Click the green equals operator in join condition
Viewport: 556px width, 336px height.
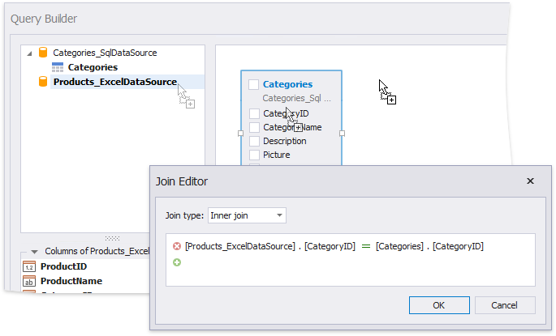(x=365, y=246)
